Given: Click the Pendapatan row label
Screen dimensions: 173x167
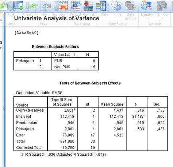Looking at the screenshot, I should (x=27, y=123).
